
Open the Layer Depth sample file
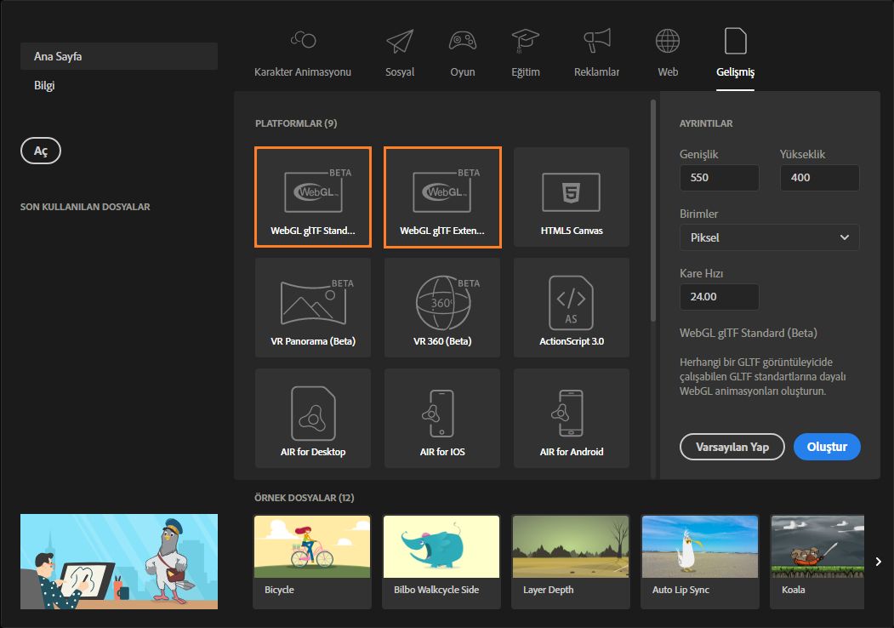[571, 562]
